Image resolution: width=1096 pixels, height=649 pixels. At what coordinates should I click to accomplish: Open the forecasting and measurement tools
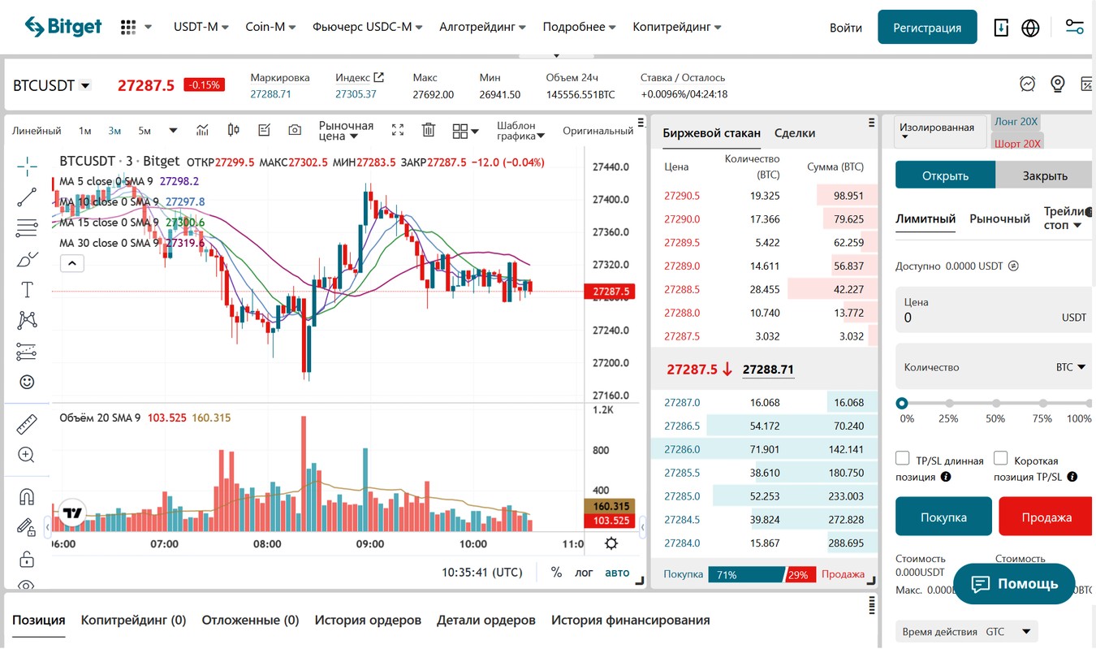(x=27, y=352)
